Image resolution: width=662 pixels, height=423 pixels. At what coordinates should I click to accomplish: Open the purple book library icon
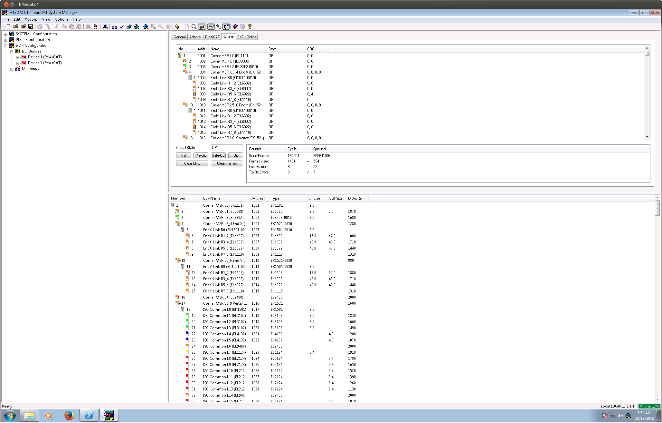click(x=235, y=27)
